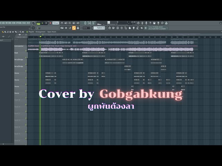Open the PATTERNS menu
222x166 pixels.
coord(8,23)
